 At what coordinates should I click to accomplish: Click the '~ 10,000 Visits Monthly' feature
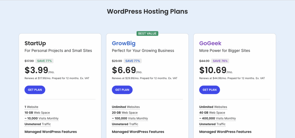pyautogui.click(x=41, y=118)
